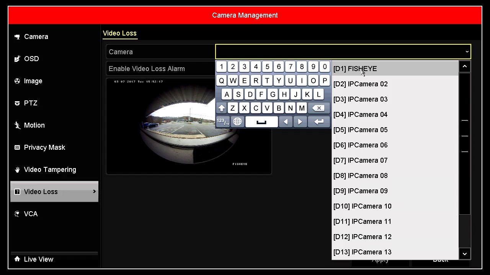Focus the Camera selection field

click(343, 52)
